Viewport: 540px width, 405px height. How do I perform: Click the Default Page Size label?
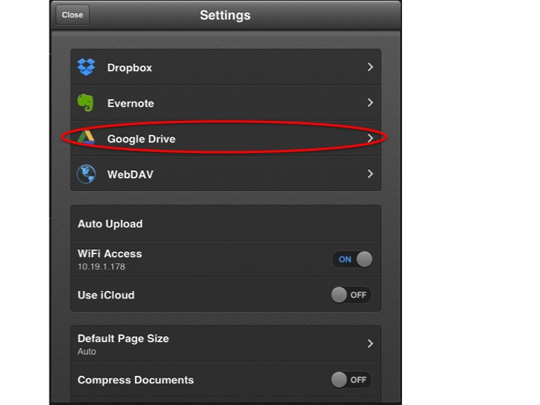point(123,338)
